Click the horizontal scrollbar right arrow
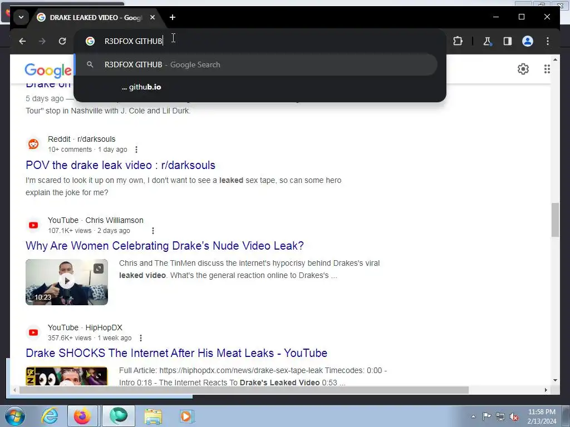The width and height of the screenshot is (570, 427). pos(546,390)
